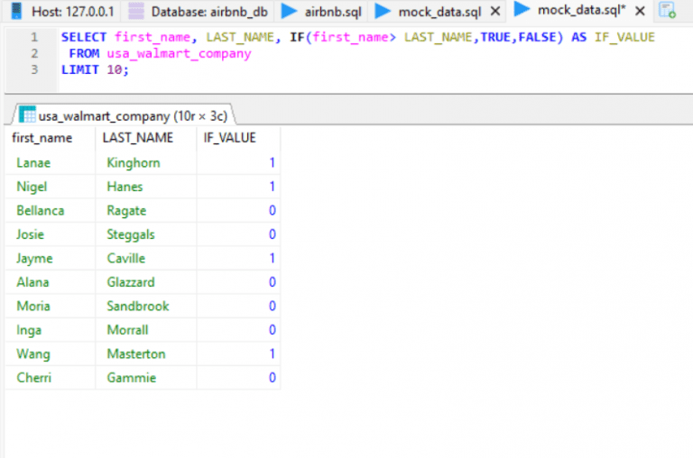Place cursor in SELECT query line 1
The height and width of the screenshot is (458, 693).
click(x=358, y=37)
